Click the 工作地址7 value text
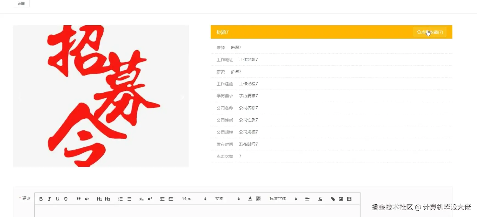The height and width of the screenshot is (217, 477). pos(248,60)
